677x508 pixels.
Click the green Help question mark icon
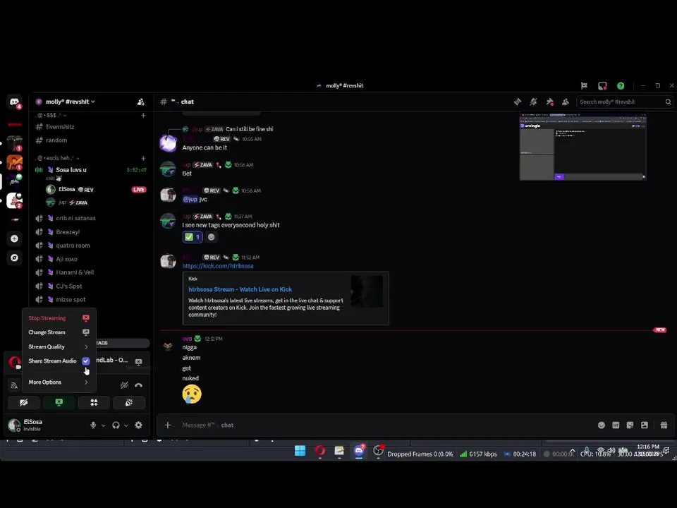pyautogui.click(x=621, y=86)
